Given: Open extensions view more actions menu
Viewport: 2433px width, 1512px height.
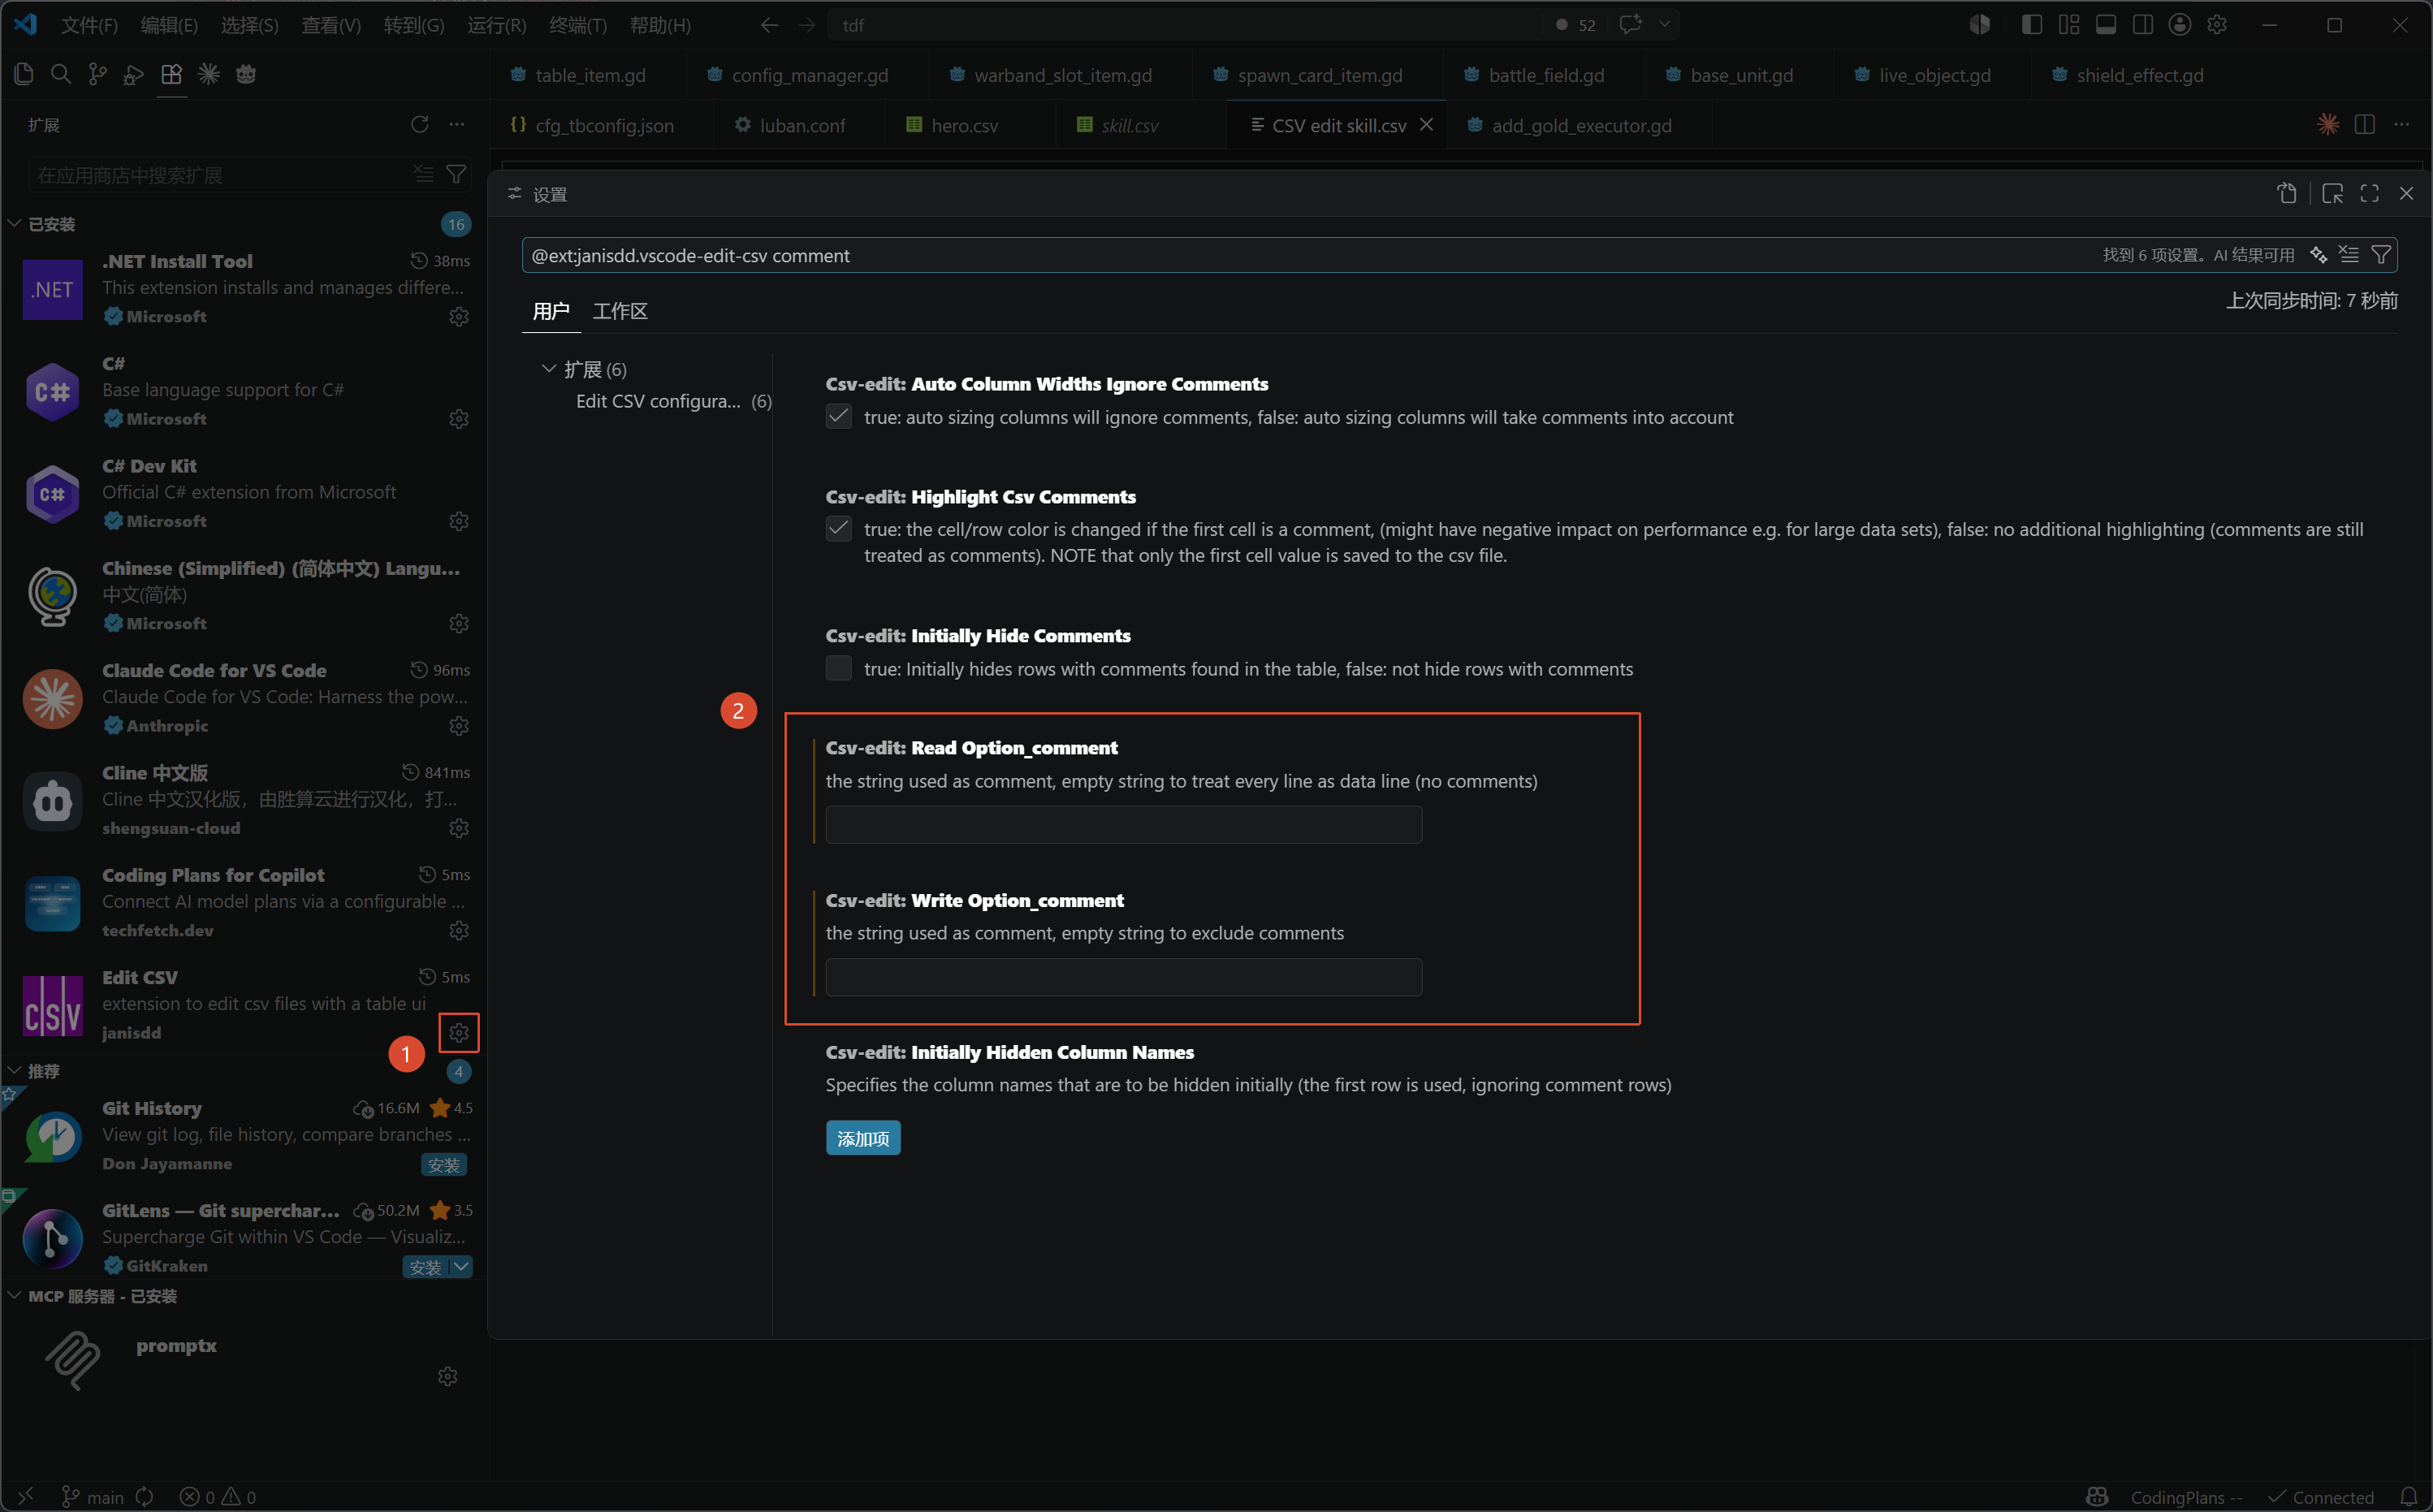Looking at the screenshot, I should point(457,124).
